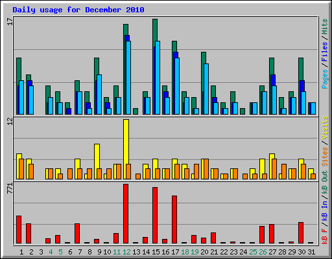The image size is (332, 259).
Task: Click day label 1 on the x-axis
Action: tap(21, 252)
